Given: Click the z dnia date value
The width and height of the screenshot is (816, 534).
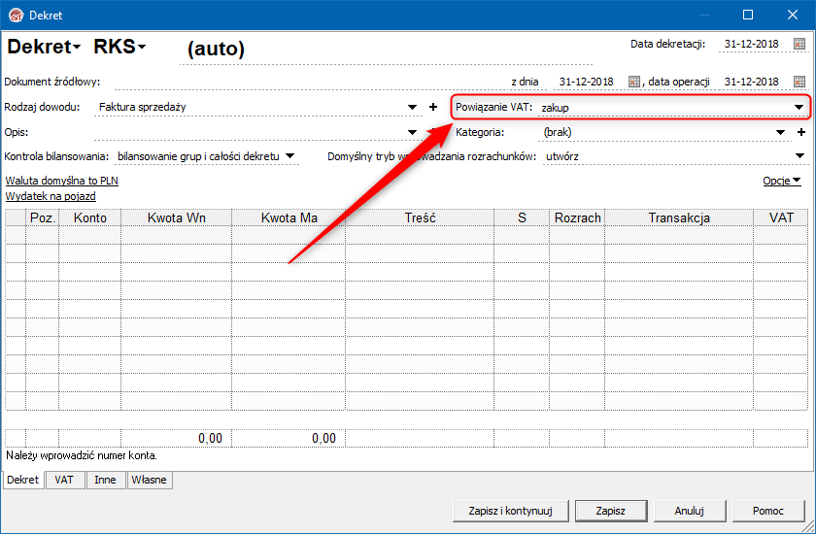Looking at the screenshot, I should [586, 82].
